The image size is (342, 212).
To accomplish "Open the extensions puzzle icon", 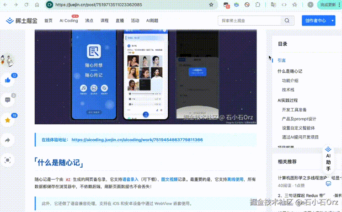I will 257,5.
